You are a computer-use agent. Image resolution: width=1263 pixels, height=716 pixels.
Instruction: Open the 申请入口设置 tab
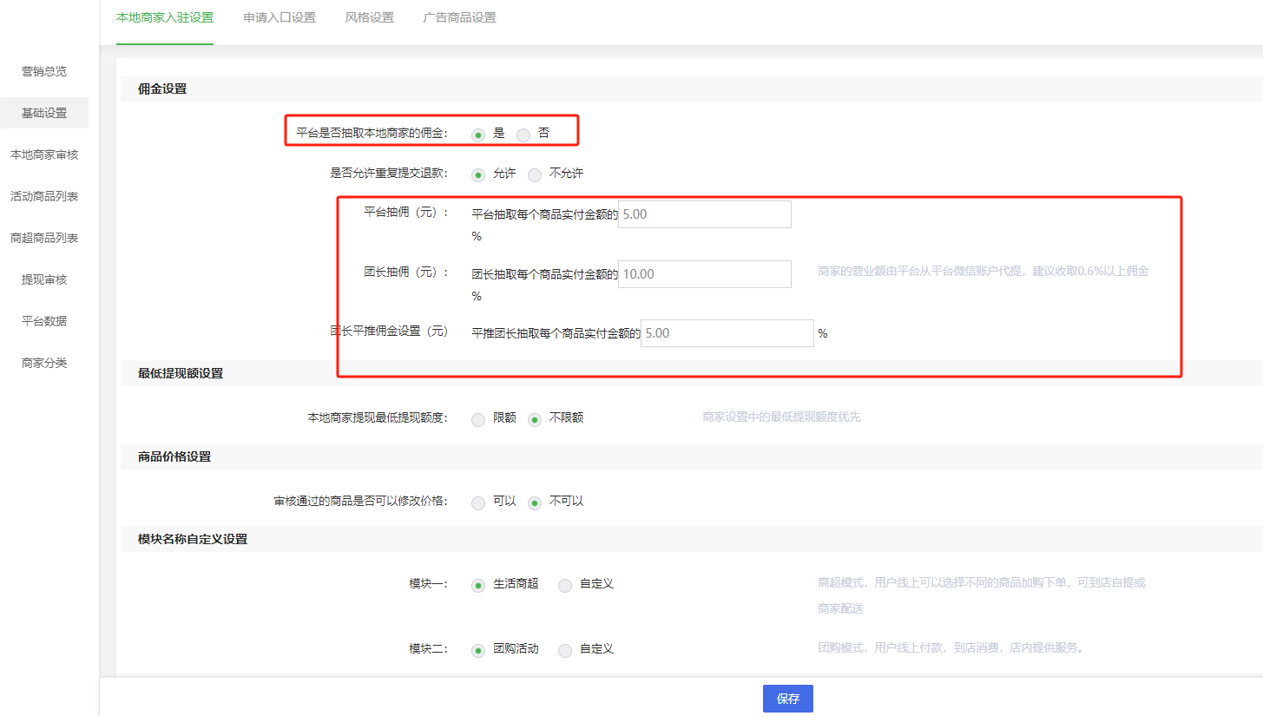280,18
